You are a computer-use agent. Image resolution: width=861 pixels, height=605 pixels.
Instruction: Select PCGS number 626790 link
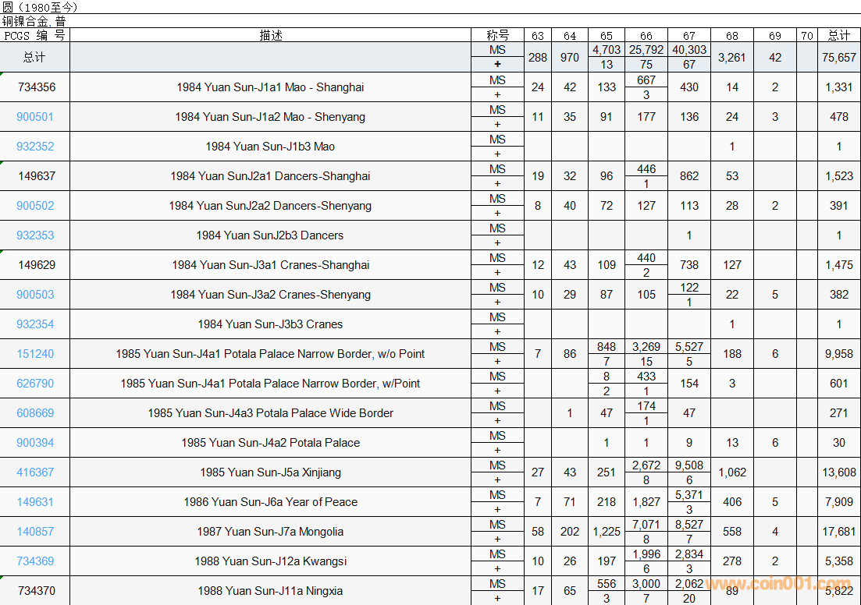[x=35, y=384]
